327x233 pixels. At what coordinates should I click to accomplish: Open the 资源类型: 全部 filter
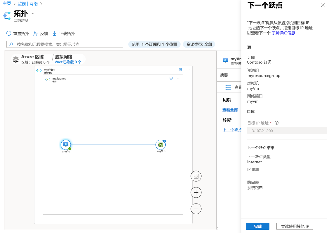[x=199, y=44]
